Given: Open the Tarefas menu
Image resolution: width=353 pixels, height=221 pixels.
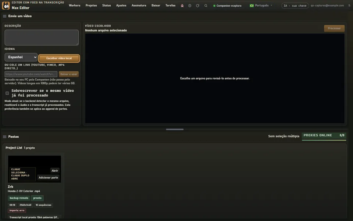Looking at the screenshot, I should pos(170,6).
